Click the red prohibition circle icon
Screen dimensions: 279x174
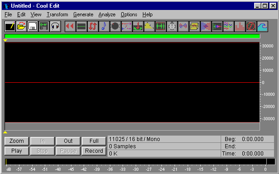pos(251,27)
